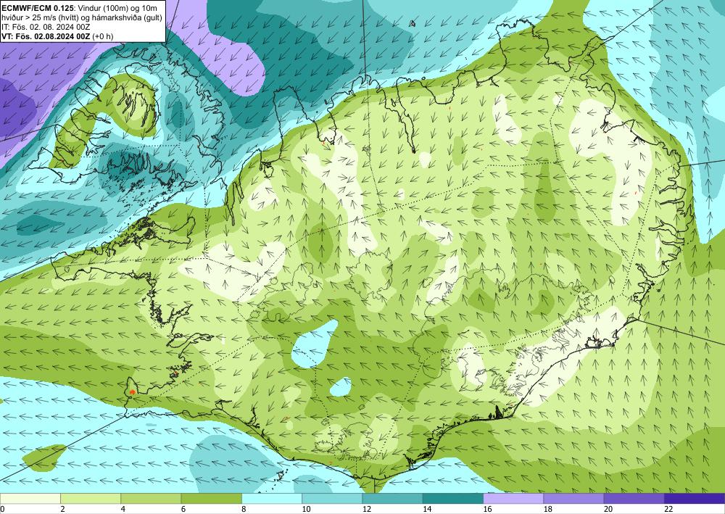Click the 12–14 m/s teal legend swatch
The height and width of the screenshot is (514, 725).
click(392, 499)
